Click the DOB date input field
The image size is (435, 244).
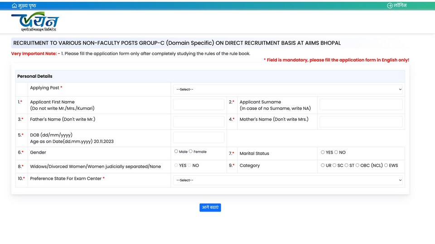pyautogui.click(x=198, y=137)
